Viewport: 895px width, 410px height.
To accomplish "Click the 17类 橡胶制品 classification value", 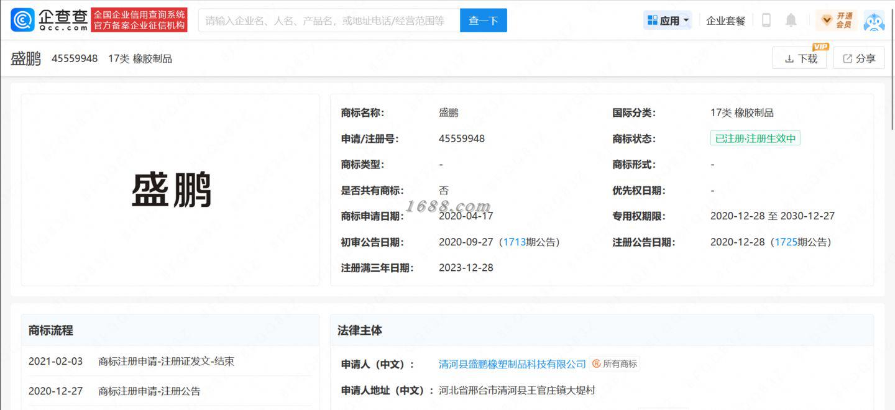I will click(x=742, y=113).
